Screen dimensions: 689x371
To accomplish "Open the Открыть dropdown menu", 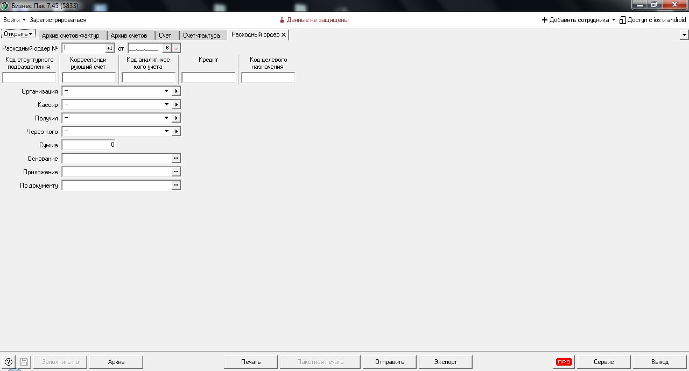I will pyautogui.click(x=18, y=34).
